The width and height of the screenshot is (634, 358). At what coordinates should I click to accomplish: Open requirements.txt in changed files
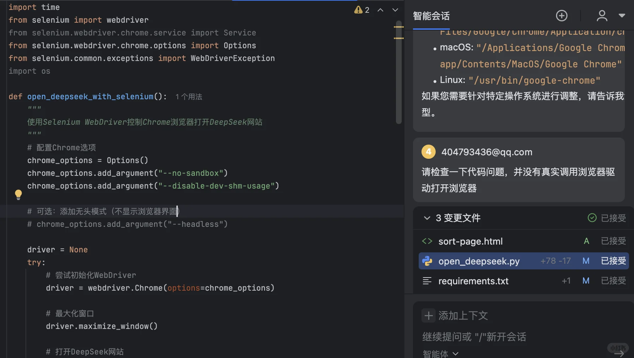coord(473,281)
